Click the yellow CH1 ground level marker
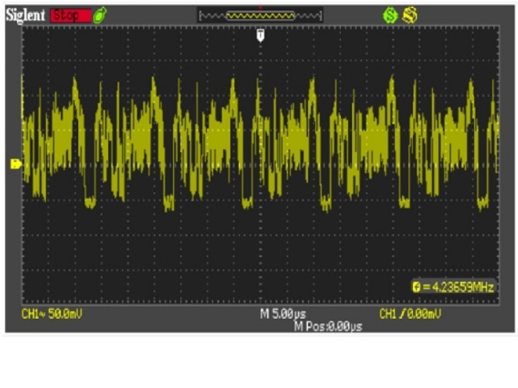The width and height of the screenshot is (518, 388). 16,164
